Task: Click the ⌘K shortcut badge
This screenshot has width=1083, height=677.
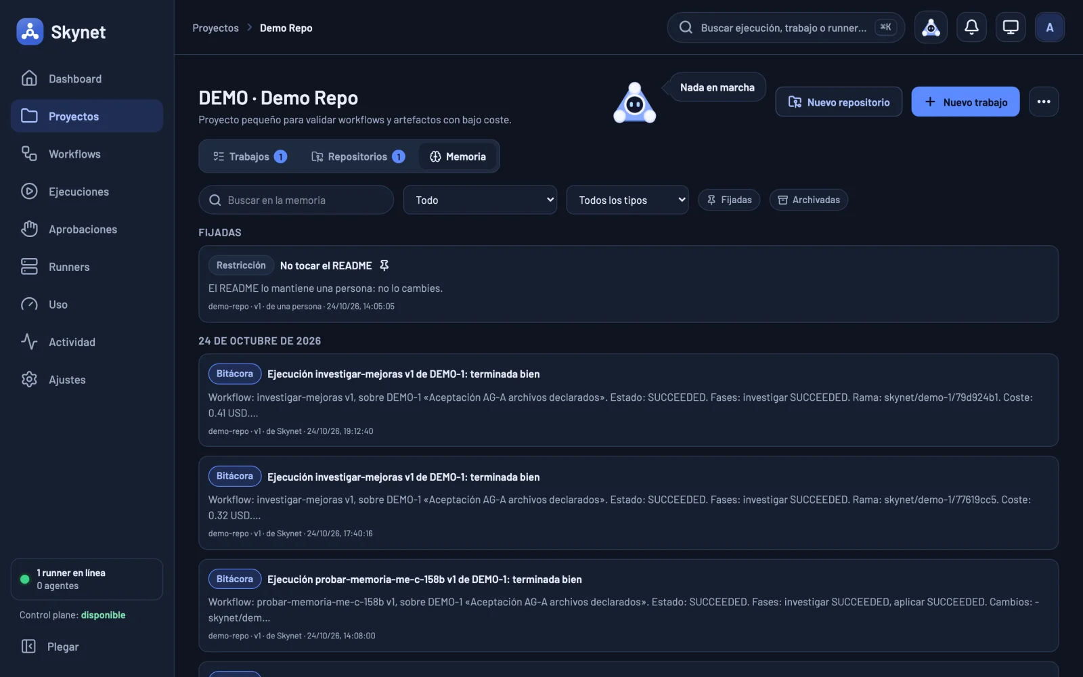Action: (x=885, y=27)
